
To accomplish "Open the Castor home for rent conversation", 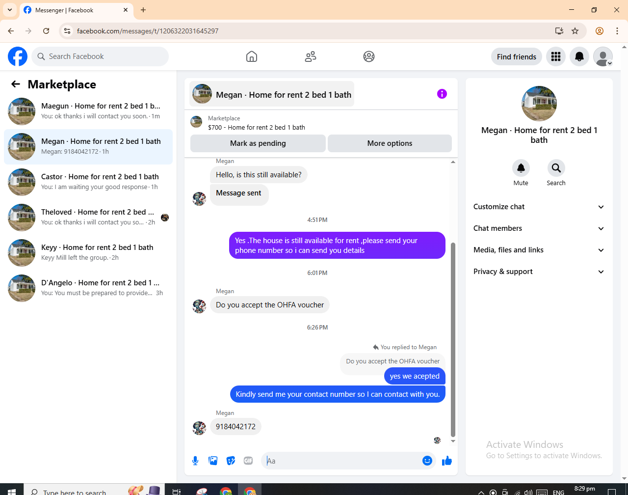I will [88, 182].
